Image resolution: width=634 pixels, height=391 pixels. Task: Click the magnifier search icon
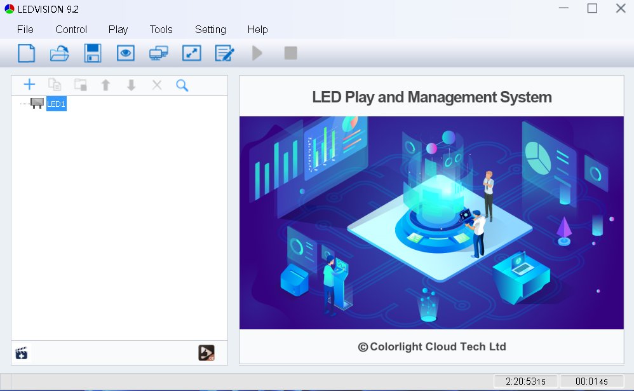click(182, 85)
